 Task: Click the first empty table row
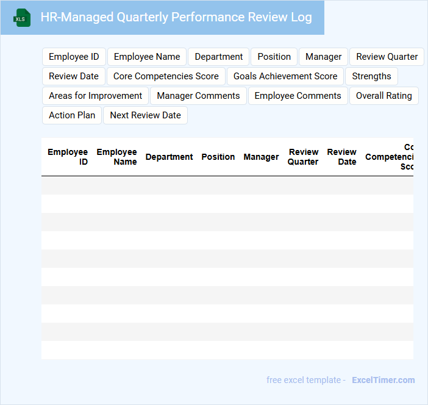227,185
